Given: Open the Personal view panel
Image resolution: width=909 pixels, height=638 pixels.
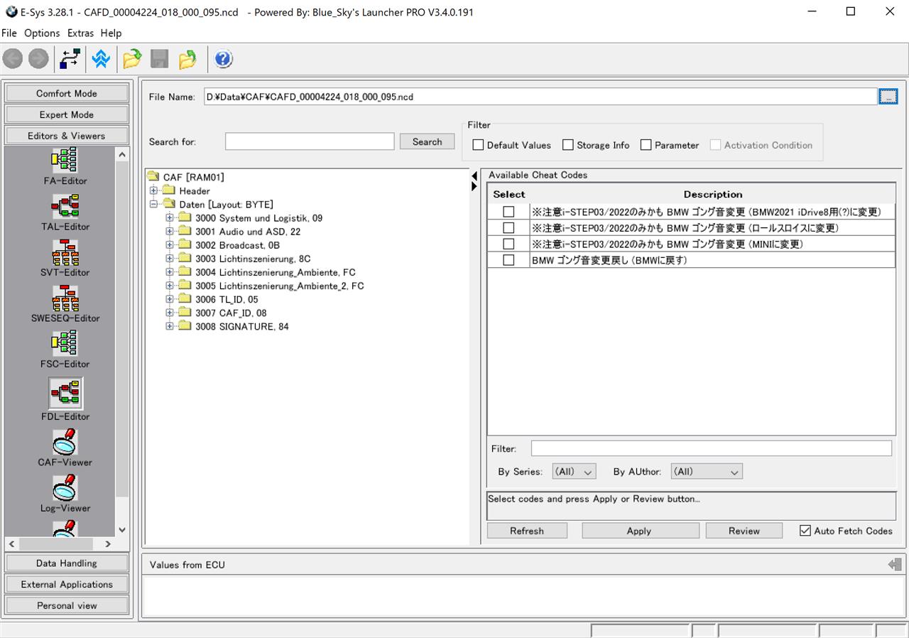Looking at the screenshot, I should pyautogui.click(x=67, y=606).
